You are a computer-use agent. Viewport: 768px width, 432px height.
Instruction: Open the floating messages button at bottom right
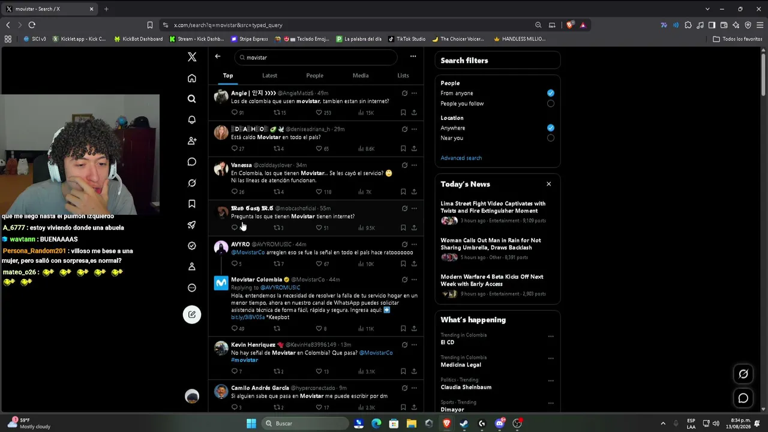743,398
